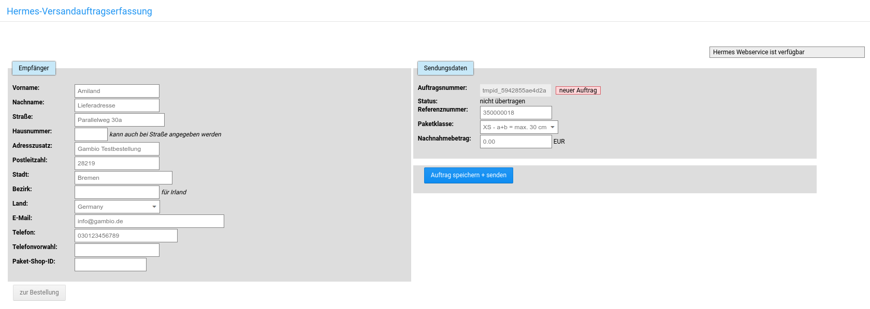The width and height of the screenshot is (870, 309).
Task: Click the neuer Auftrag button
Action: click(x=578, y=90)
